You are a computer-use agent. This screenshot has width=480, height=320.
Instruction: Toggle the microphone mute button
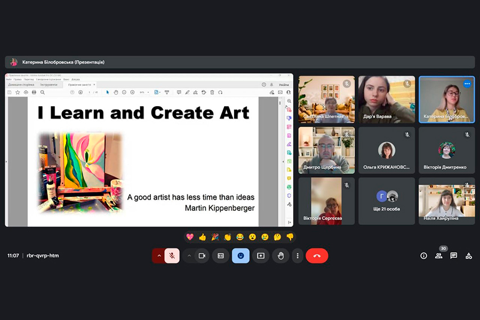[x=172, y=255]
